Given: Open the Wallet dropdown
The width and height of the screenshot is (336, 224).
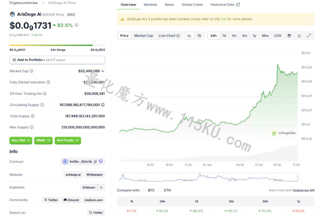Looking at the screenshot, I should [x=43, y=141].
